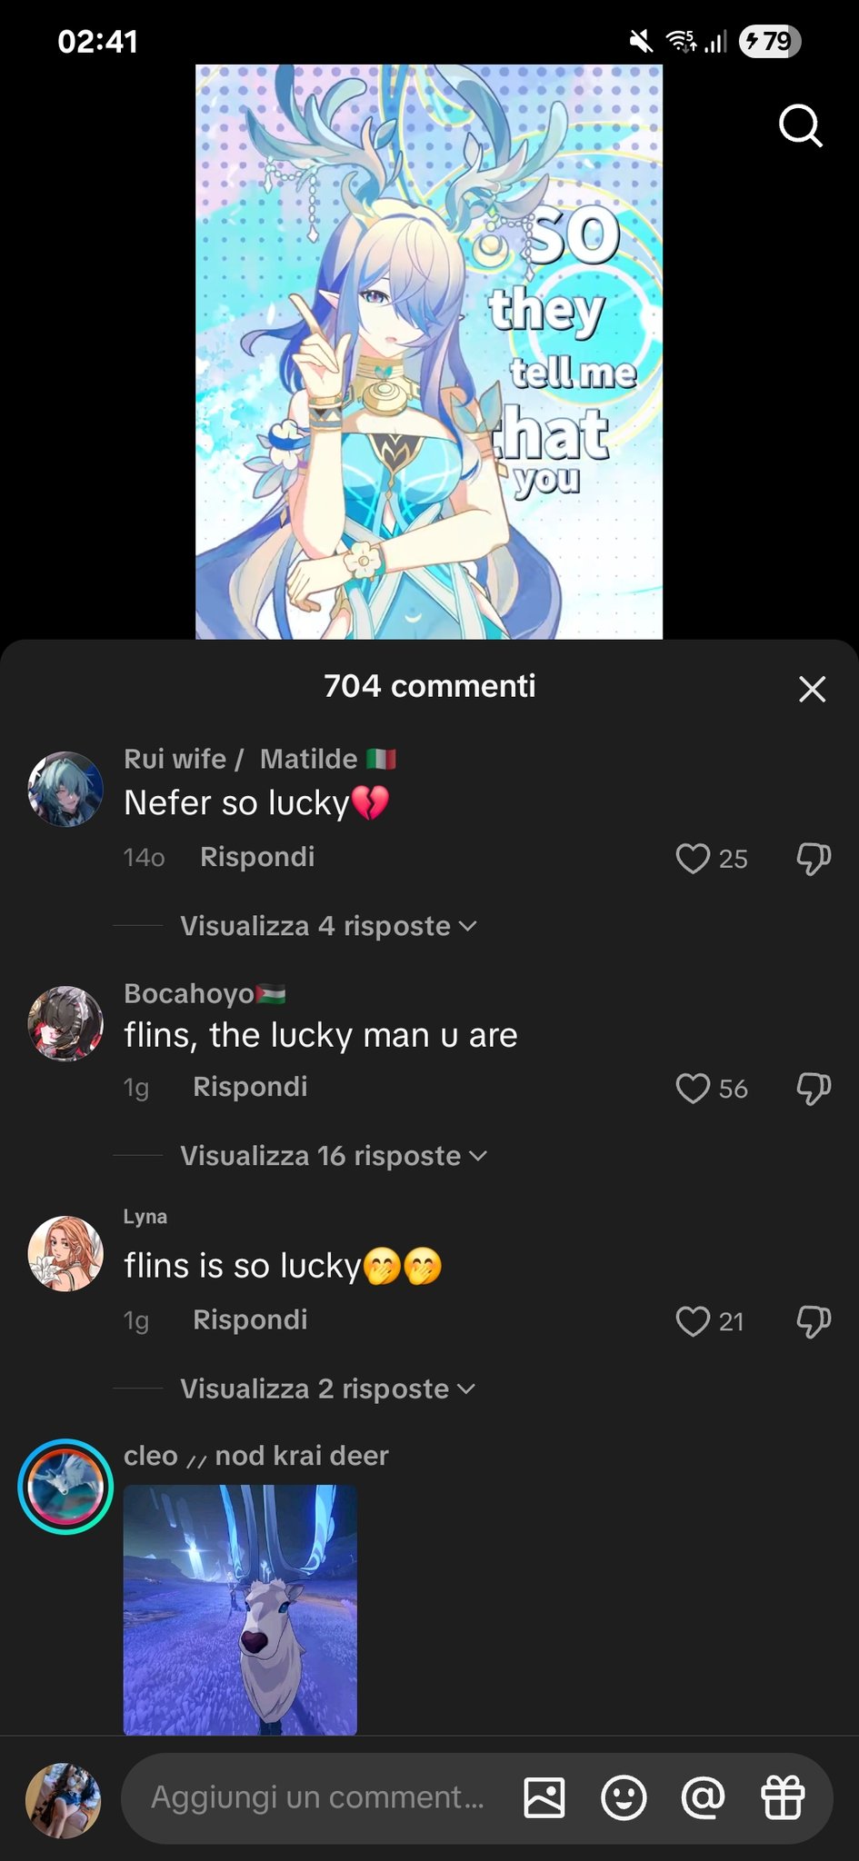Image resolution: width=859 pixels, height=1861 pixels.
Task: Mention someone with the @ icon
Action: pos(703,1797)
